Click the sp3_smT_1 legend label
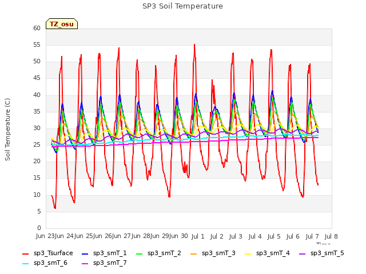This screenshot has height=274, width=366. (110, 253)
